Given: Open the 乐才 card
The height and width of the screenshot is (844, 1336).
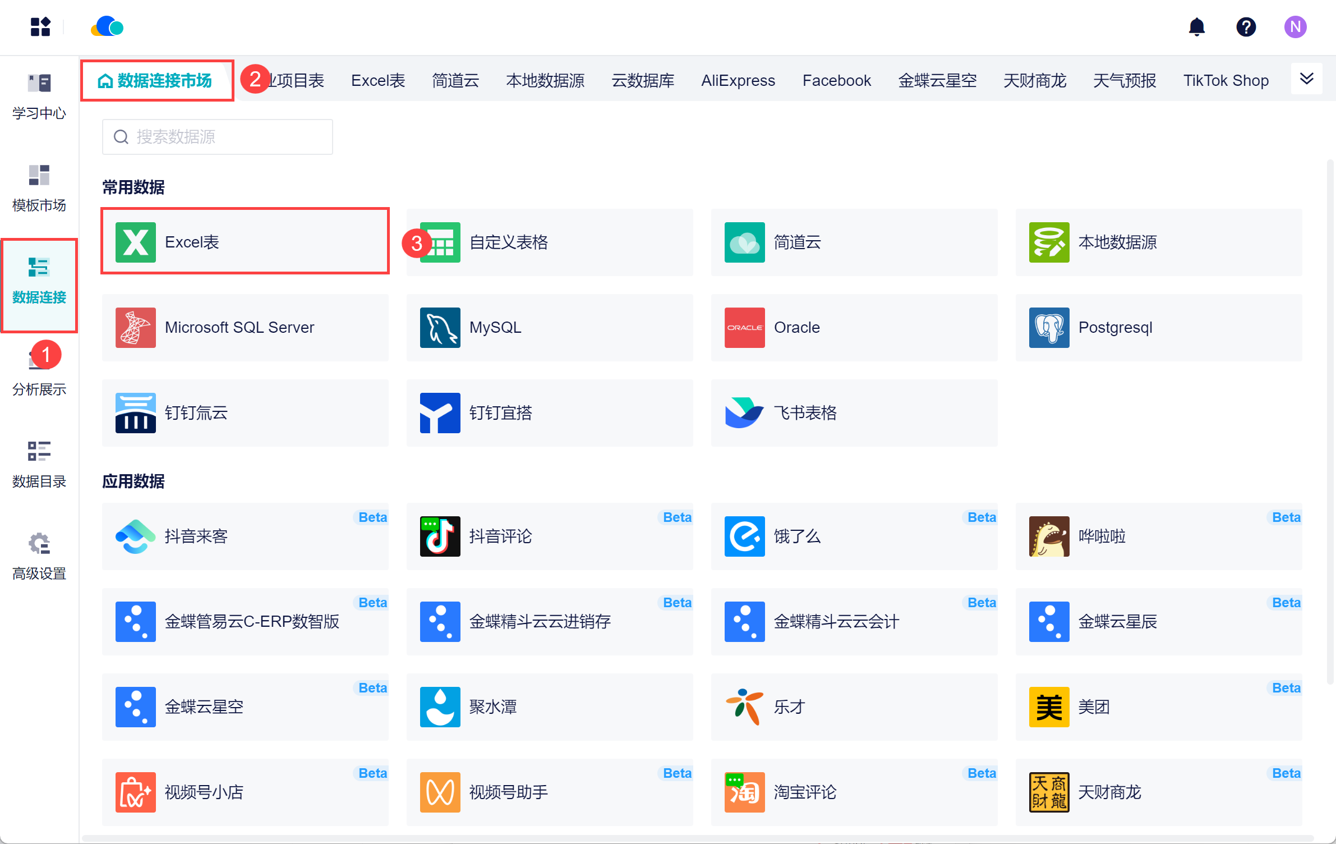Looking at the screenshot, I should [x=854, y=707].
